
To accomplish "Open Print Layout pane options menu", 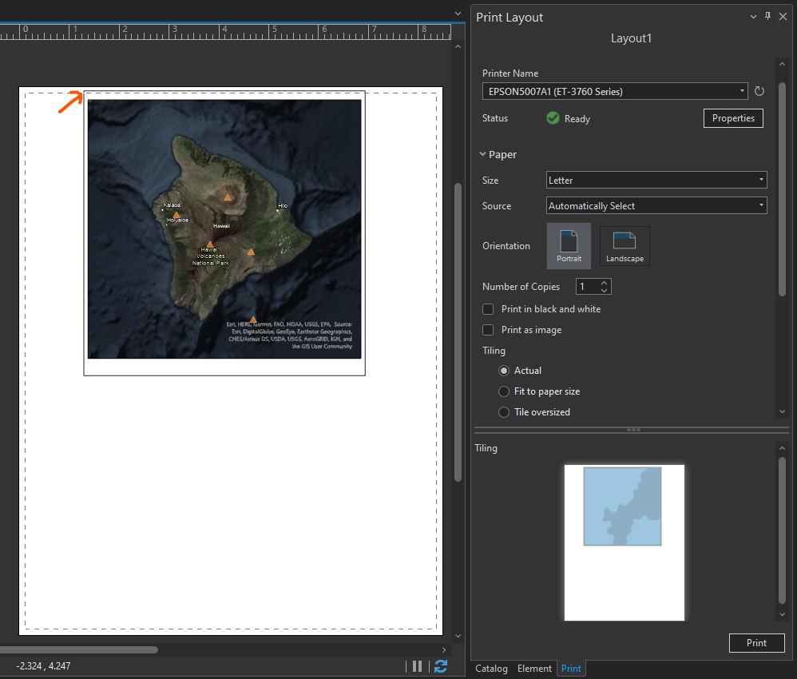I will pyautogui.click(x=753, y=17).
